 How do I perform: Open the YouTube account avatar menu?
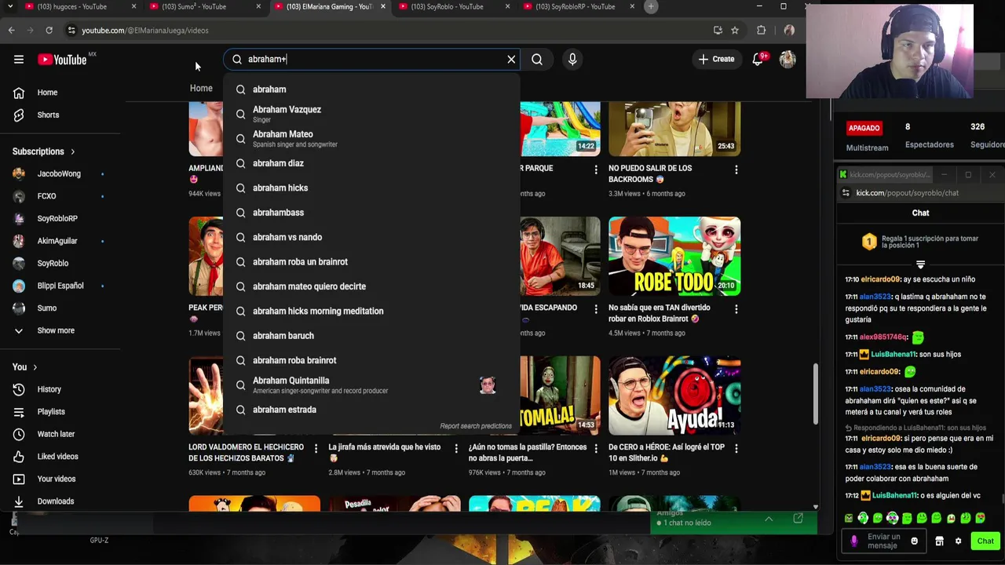click(788, 59)
